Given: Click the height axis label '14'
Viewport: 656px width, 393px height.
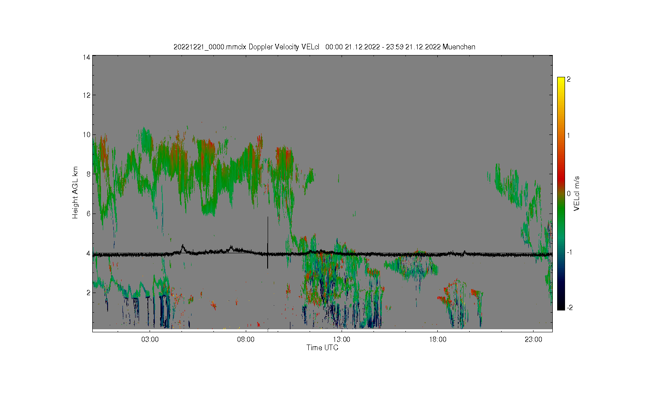Looking at the screenshot, I should point(87,57).
